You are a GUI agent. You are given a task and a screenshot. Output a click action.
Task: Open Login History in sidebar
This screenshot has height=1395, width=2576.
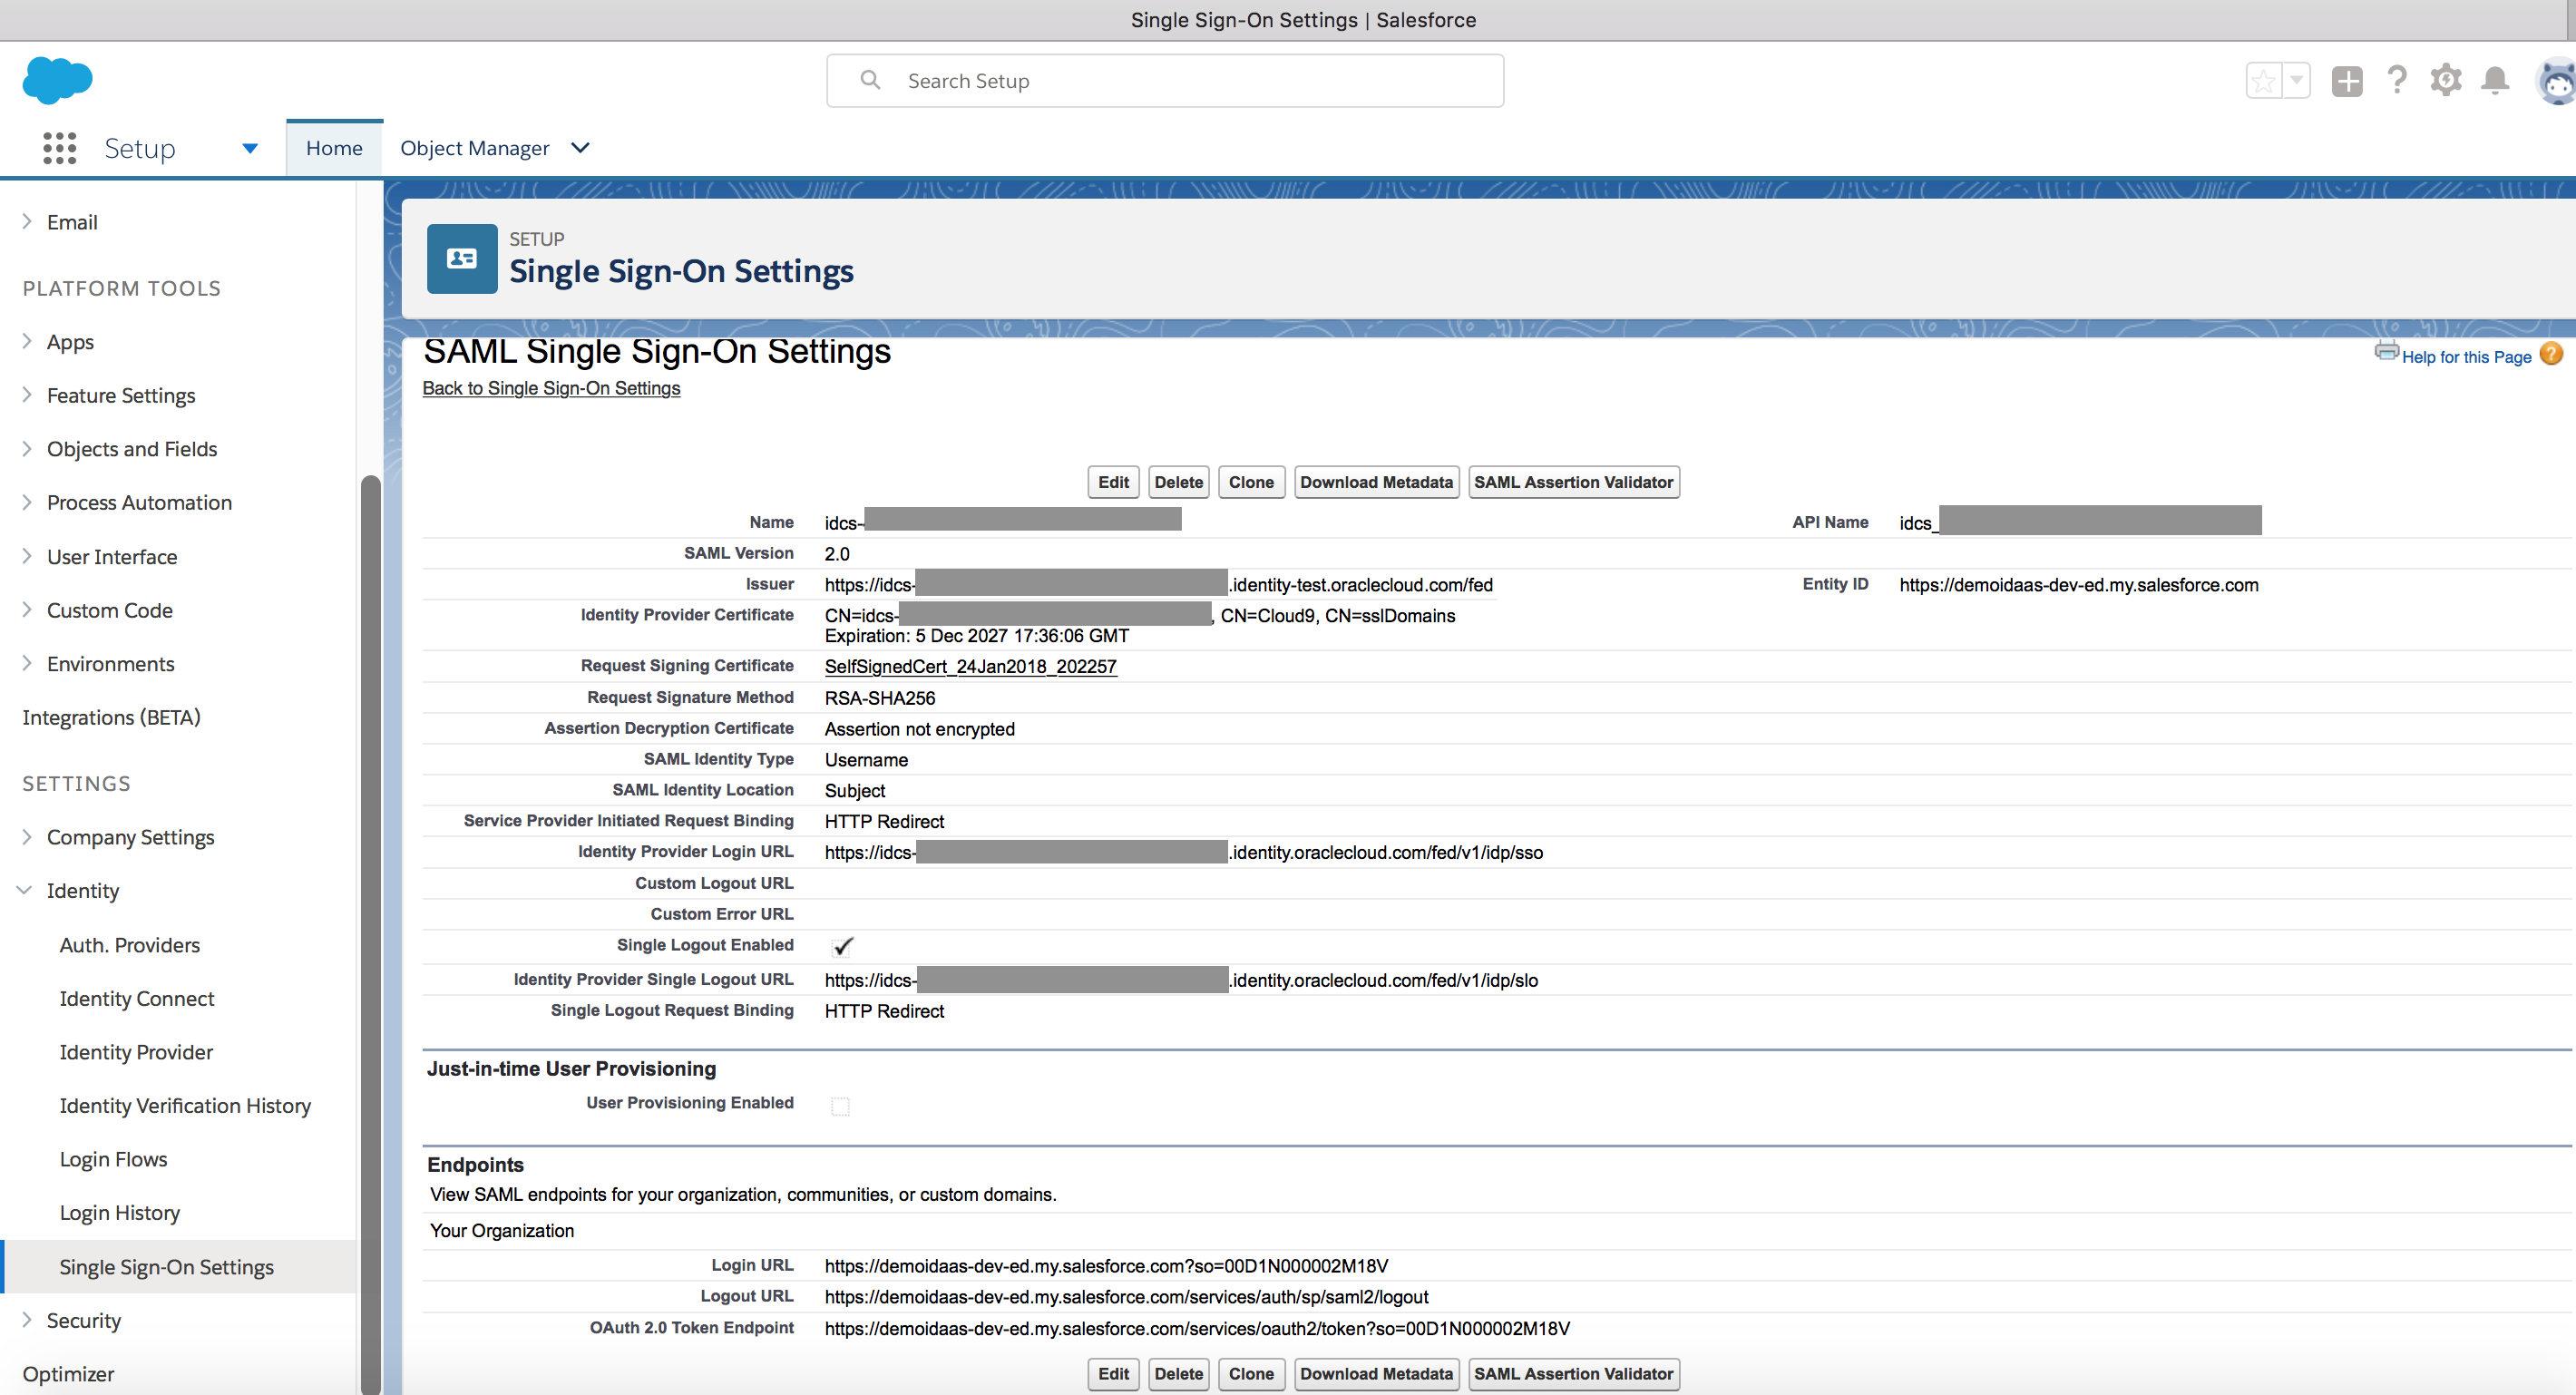pyautogui.click(x=119, y=1213)
